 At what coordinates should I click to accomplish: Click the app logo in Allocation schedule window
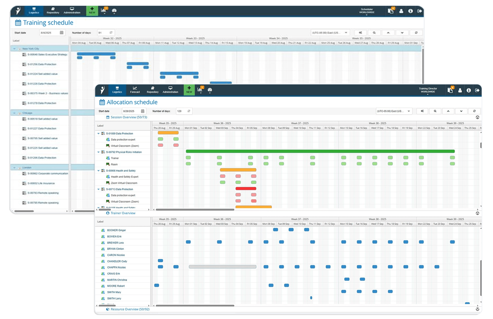[x=102, y=90]
